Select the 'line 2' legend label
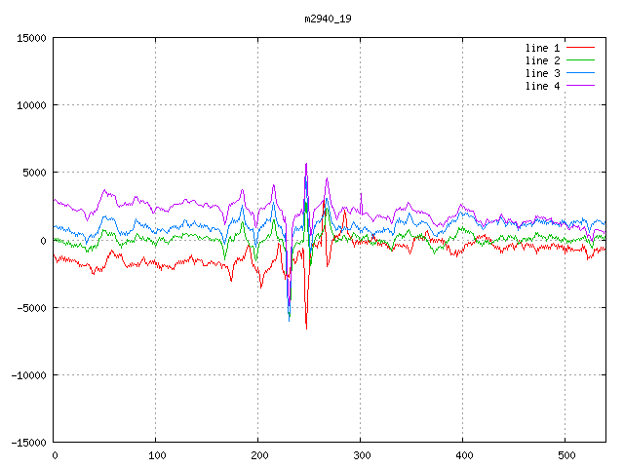 pyautogui.click(x=542, y=60)
